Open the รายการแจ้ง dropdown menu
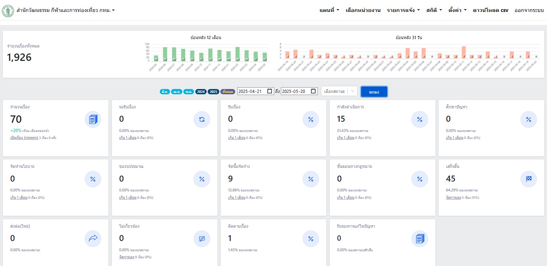547x266 pixels. pyautogui.click(x=403, y=11)
